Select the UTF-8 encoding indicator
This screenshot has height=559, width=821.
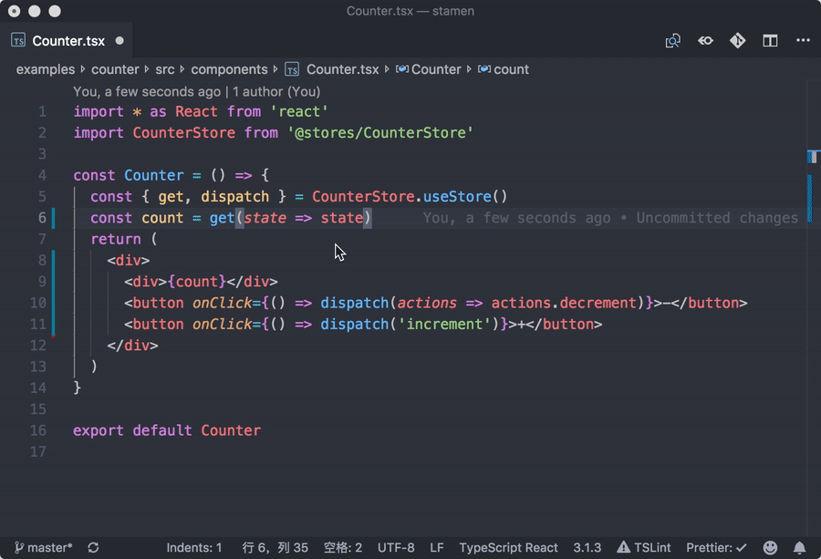[396, 547]
